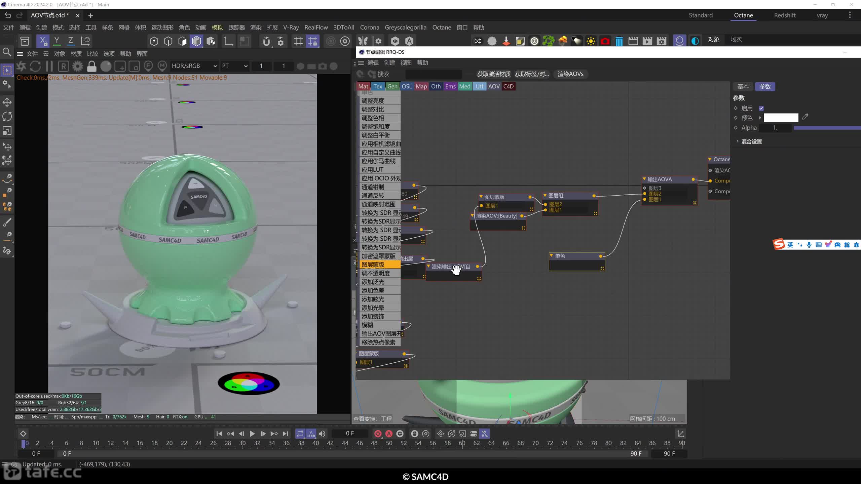Click the 渲染AOVs button
Viewport: 861px width, 484px height.
pyautogui.click(x=570, y=74)
